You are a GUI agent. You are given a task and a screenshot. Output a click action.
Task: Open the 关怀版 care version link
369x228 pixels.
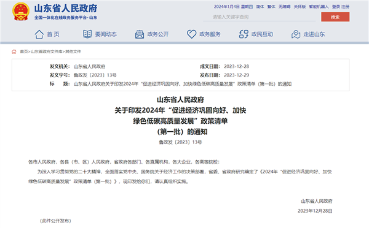coord(300,7)
